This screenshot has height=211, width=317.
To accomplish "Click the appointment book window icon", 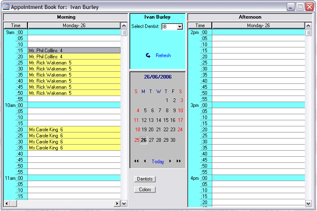I will (x=6, y=6).
